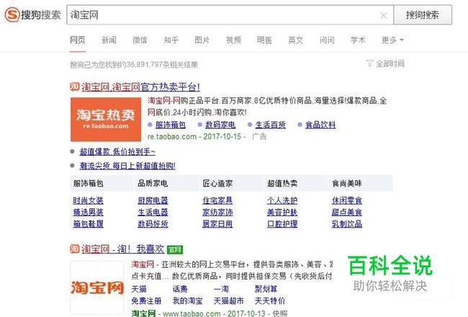The width and height of the screenshot is (468, 317).
Task: Open 淘宝网官方热卖平台 result title
Action: (x=140, y=87)
